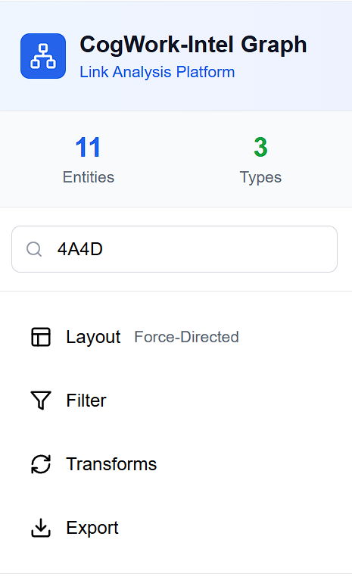The width and height of the screenshot is (352, 577).
Task: Open the Layout menu item
Action: 174,337
